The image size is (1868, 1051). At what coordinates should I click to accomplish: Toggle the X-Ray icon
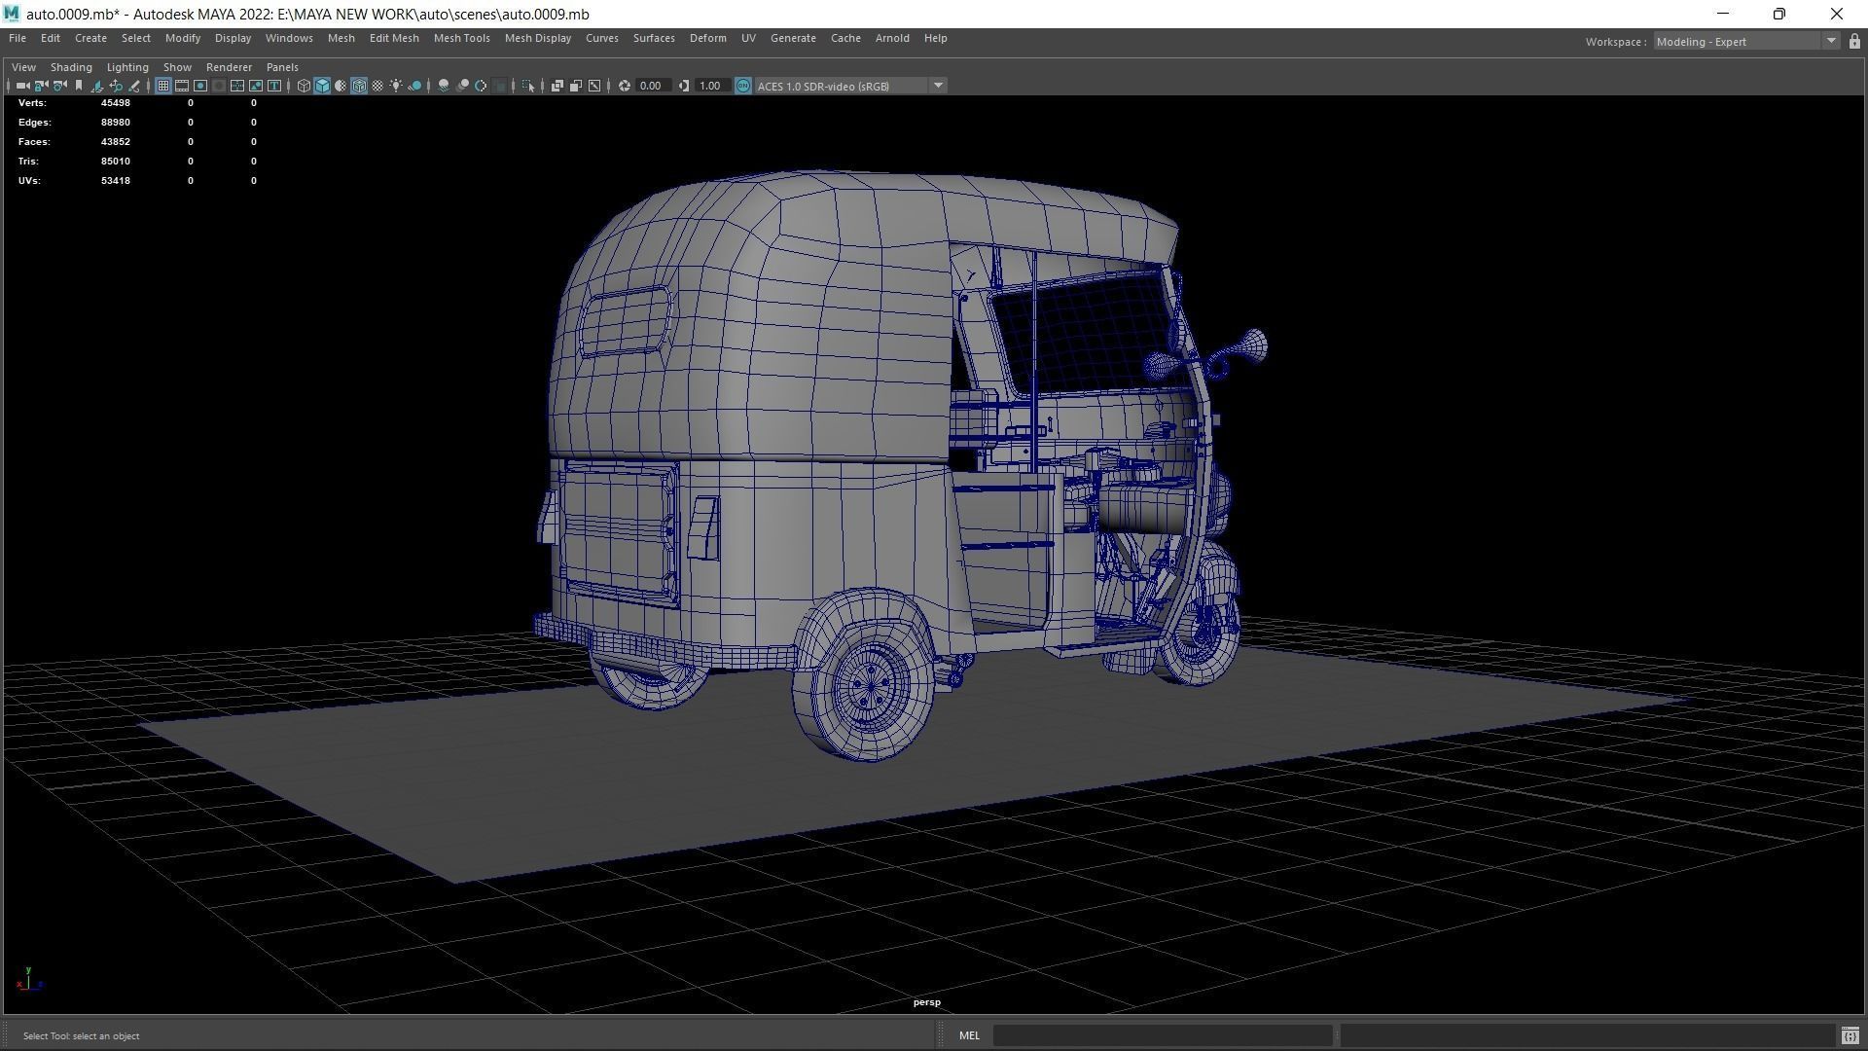pos(557,86)
